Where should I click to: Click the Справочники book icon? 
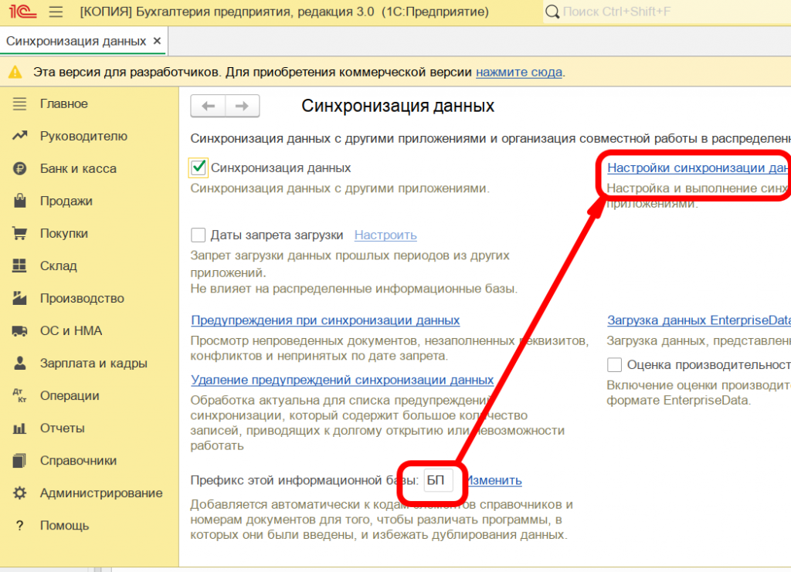(x=19, y=461)
